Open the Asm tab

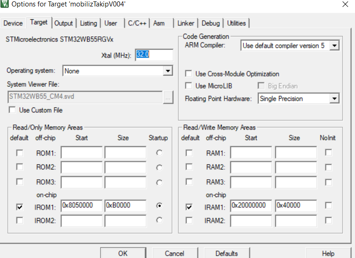[159, 23]
